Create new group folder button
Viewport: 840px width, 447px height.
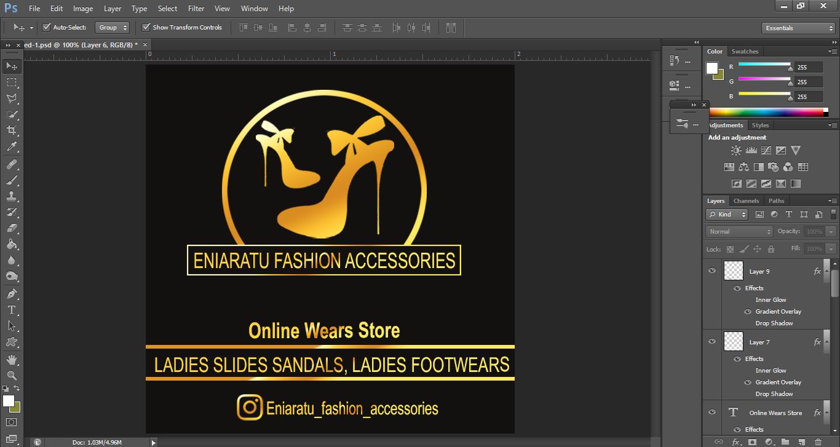click(x=785, y=441)
